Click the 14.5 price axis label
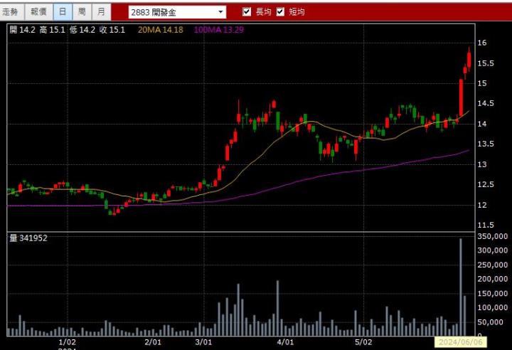This screenshot has height=350, width=512. coord(486,104)
